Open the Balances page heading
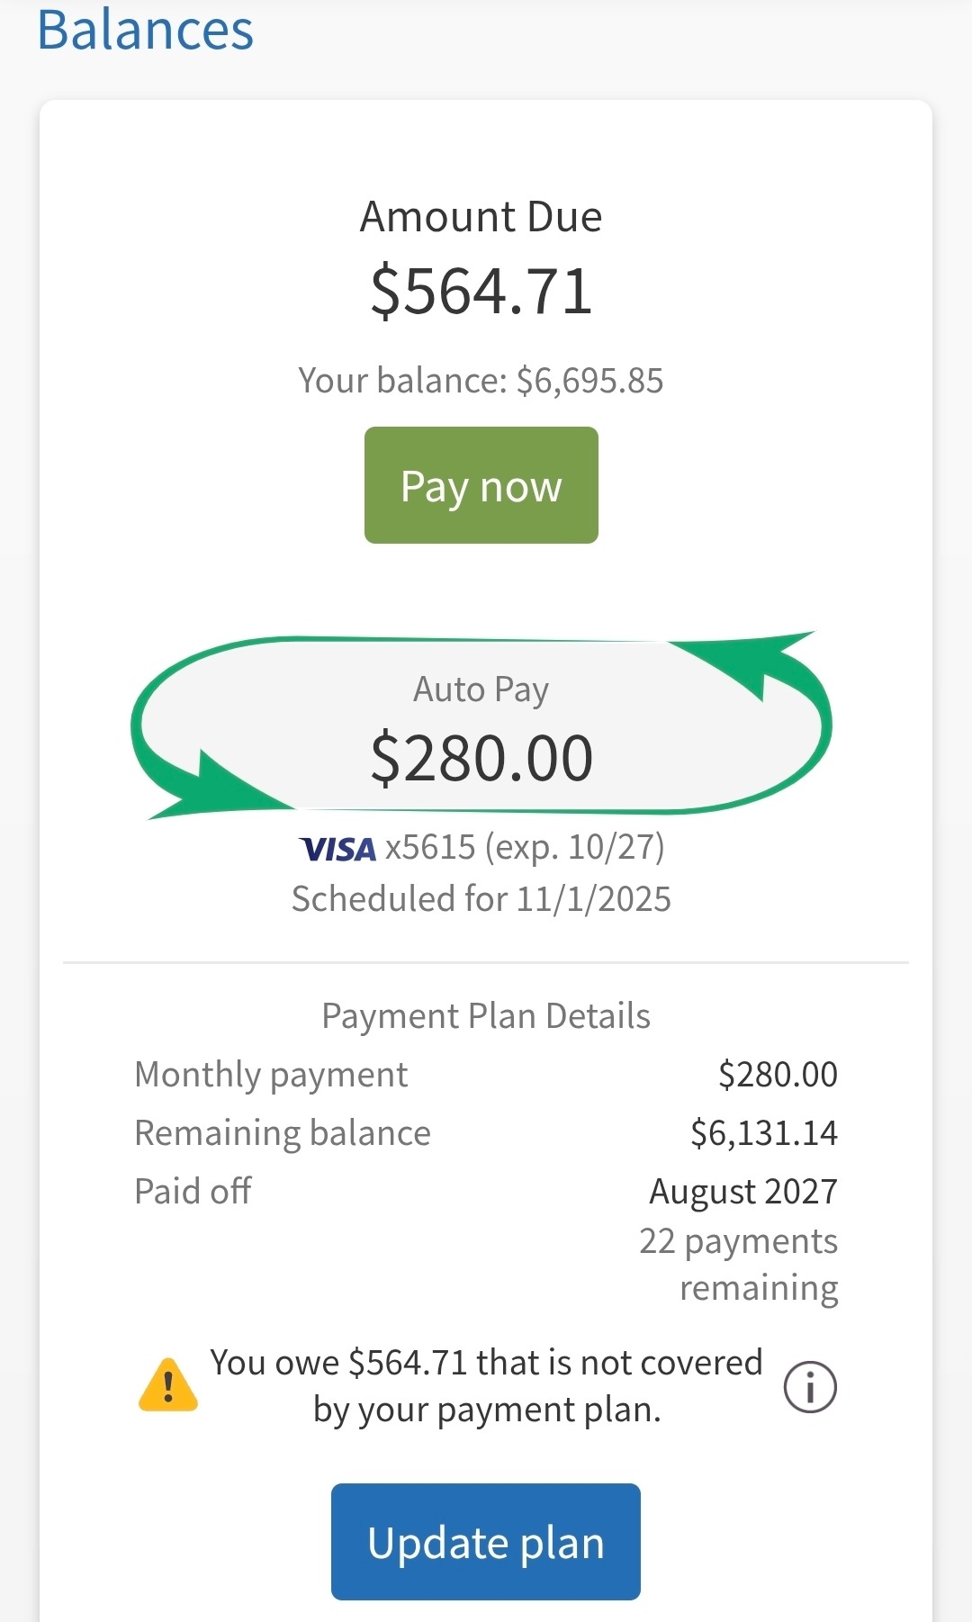Image resolution: width=972 pixels, height=1622 pixels. tap(146, 30)
